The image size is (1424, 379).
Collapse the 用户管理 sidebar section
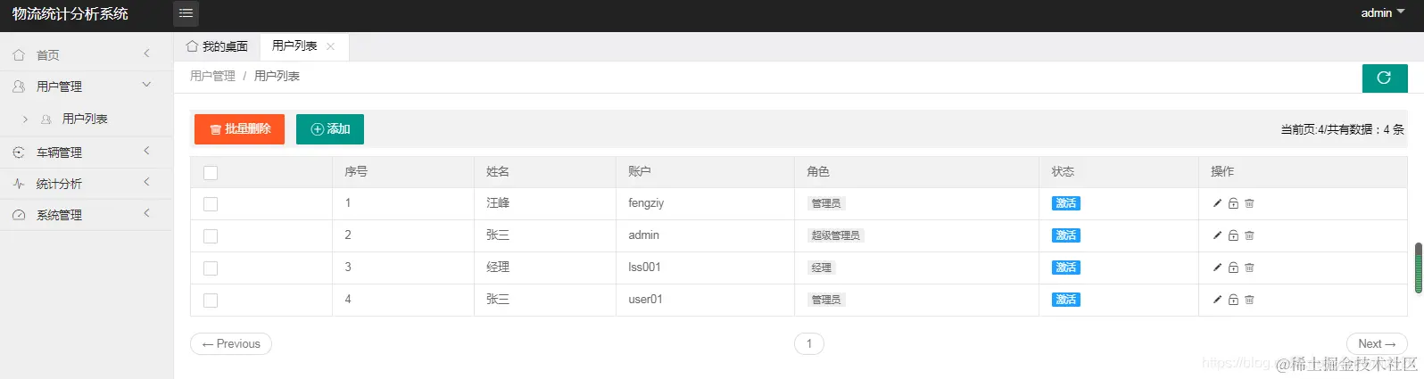[87, 87]
